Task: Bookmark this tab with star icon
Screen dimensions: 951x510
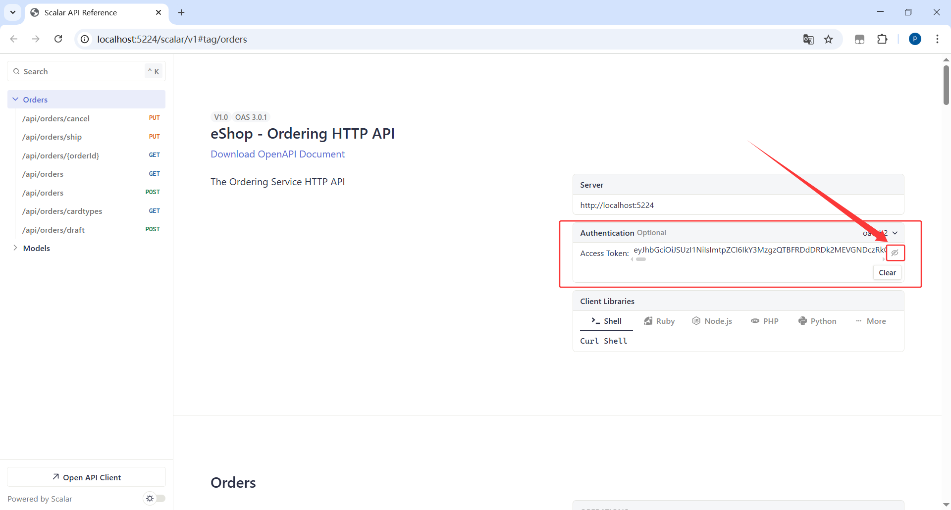Action: point(829,39)
